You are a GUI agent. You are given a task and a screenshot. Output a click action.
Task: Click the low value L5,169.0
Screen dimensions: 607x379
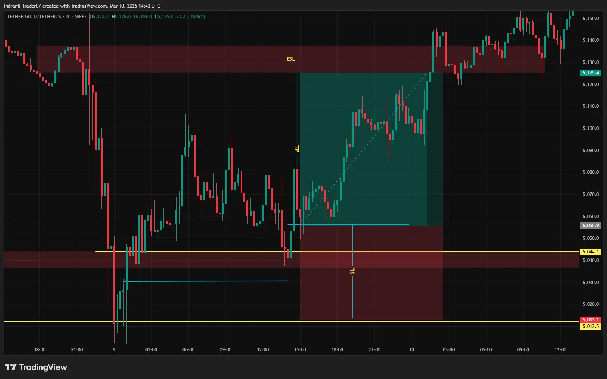[143, 17]
